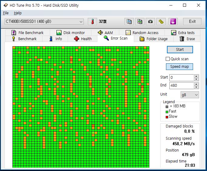Switch to the Info tab
The image size is (207, 171).
pos(55,39)
